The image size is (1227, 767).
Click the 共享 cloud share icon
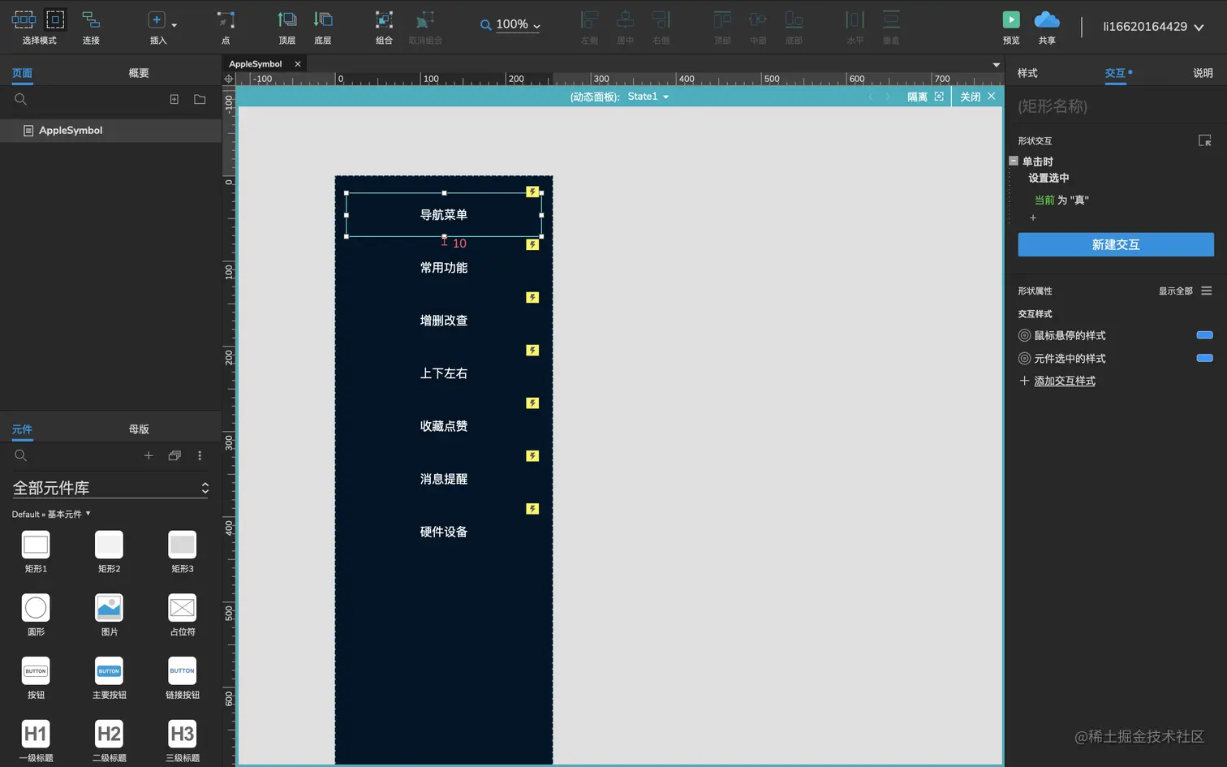1047,19
